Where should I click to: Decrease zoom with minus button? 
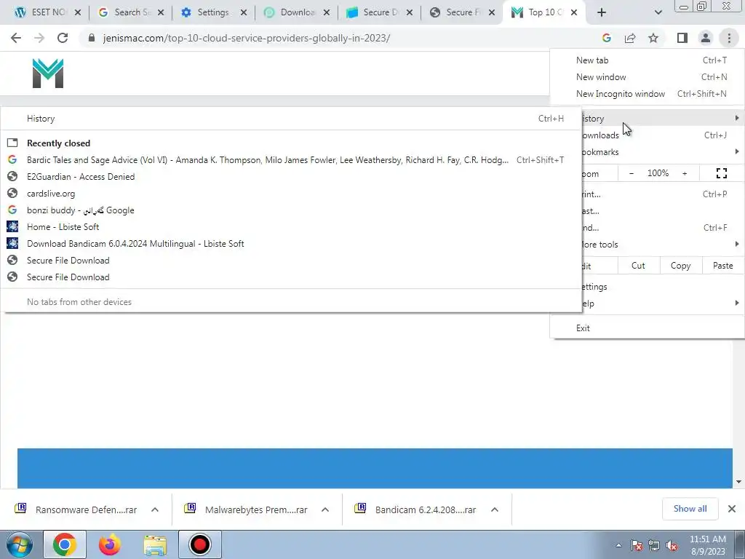[632, 173]
